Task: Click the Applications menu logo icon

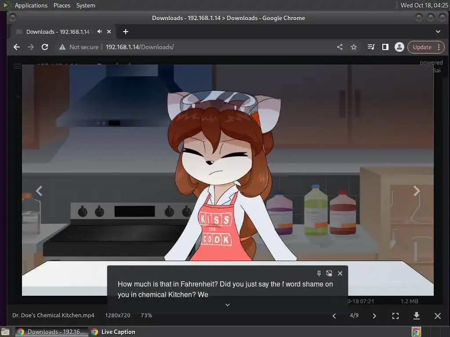Action: coord(7,5)
